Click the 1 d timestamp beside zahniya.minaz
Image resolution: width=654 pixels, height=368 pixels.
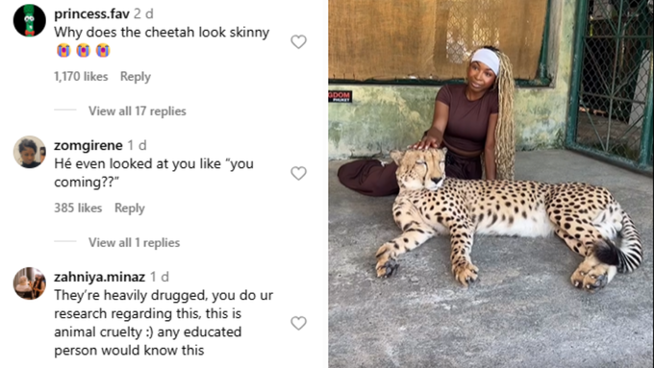point(160,277)
